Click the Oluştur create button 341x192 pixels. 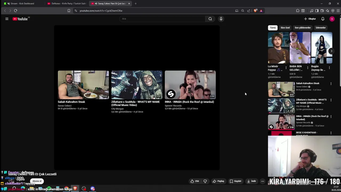310,19
